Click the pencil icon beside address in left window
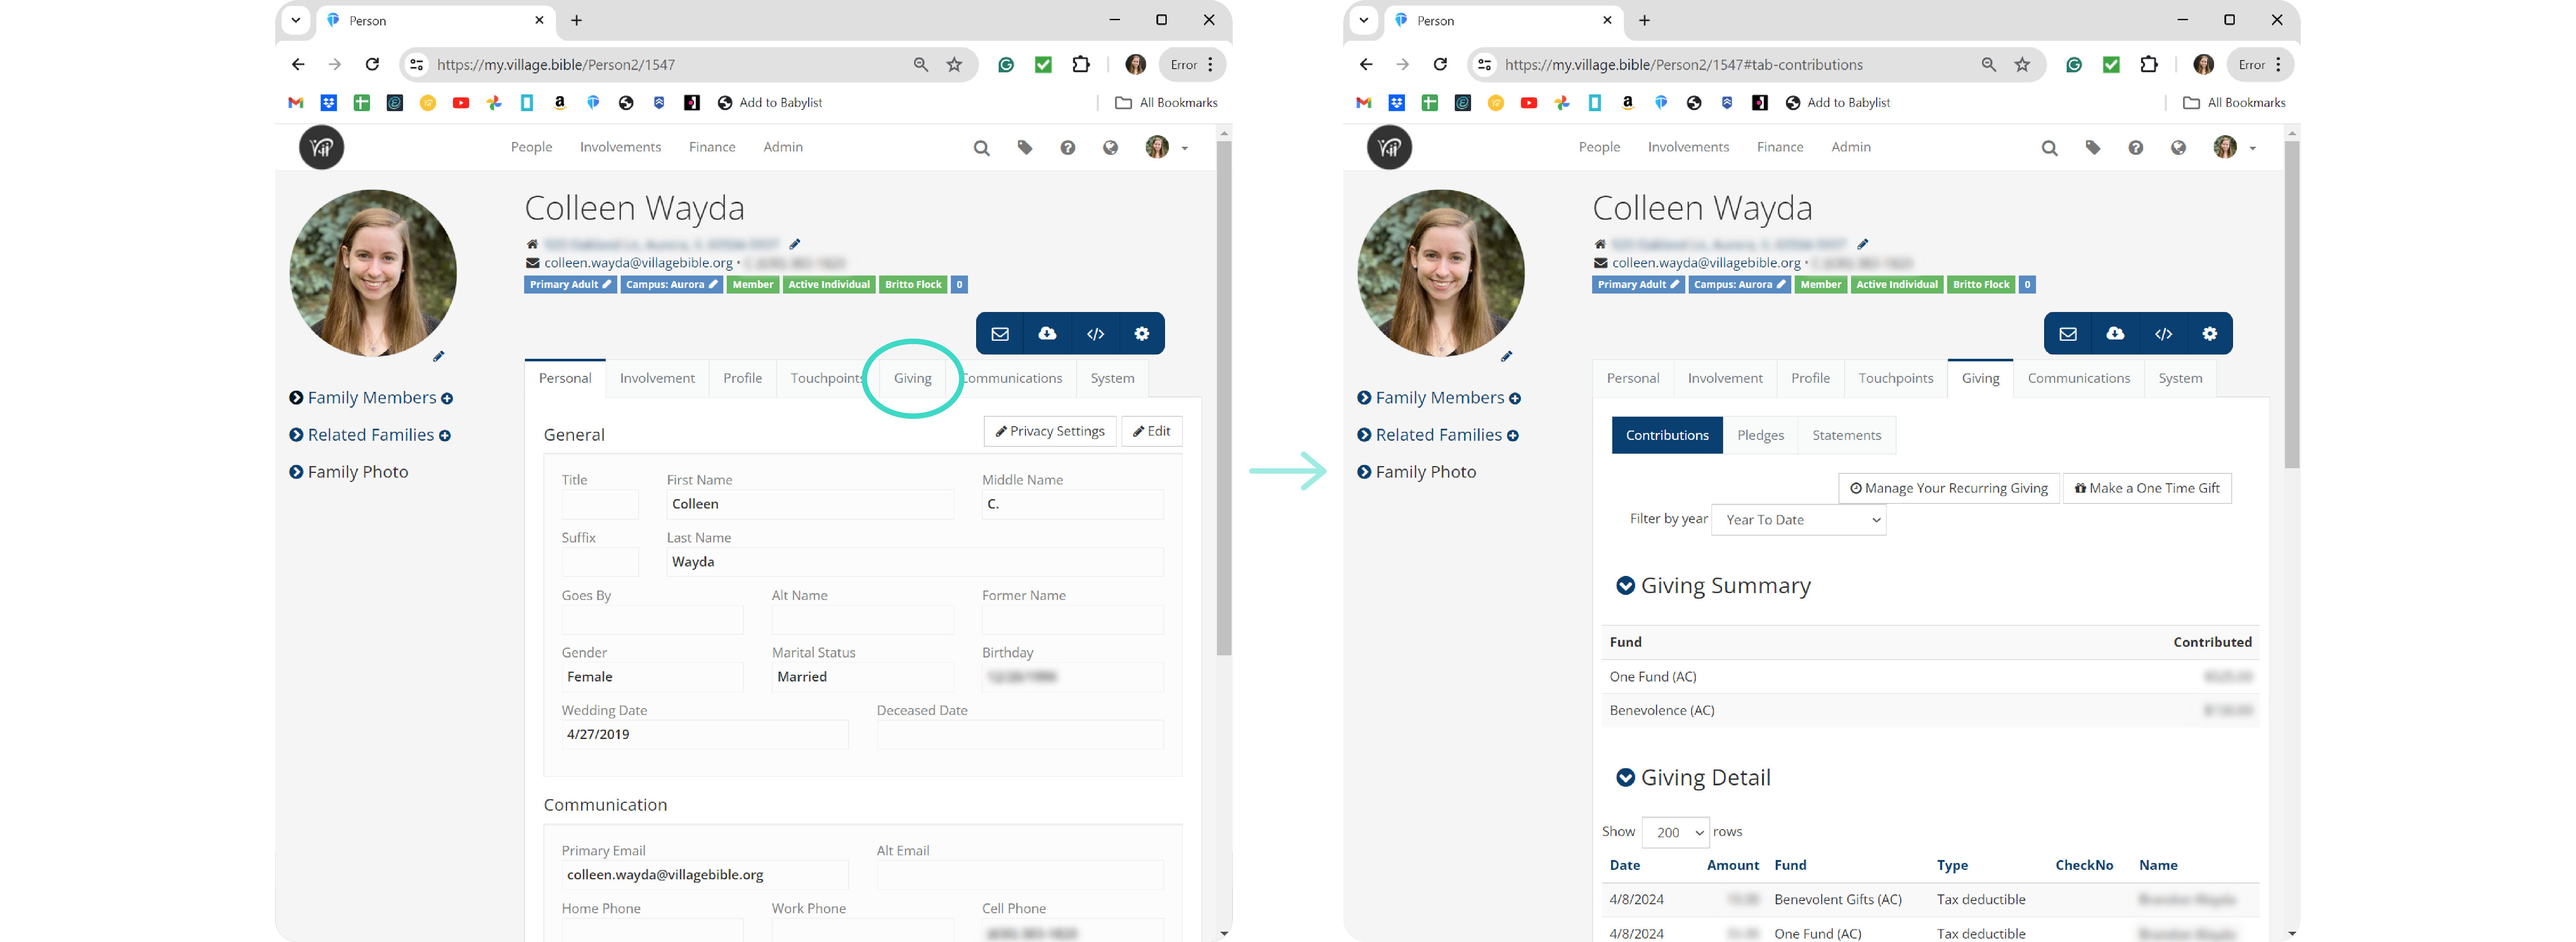The image size is (2576, 942). 795,244
